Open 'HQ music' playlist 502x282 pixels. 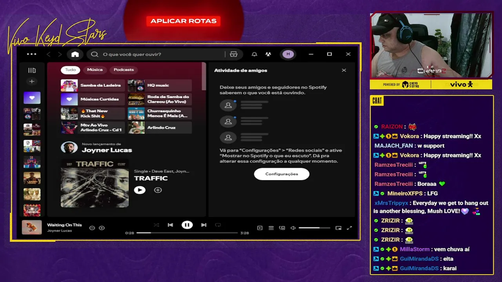160,85
